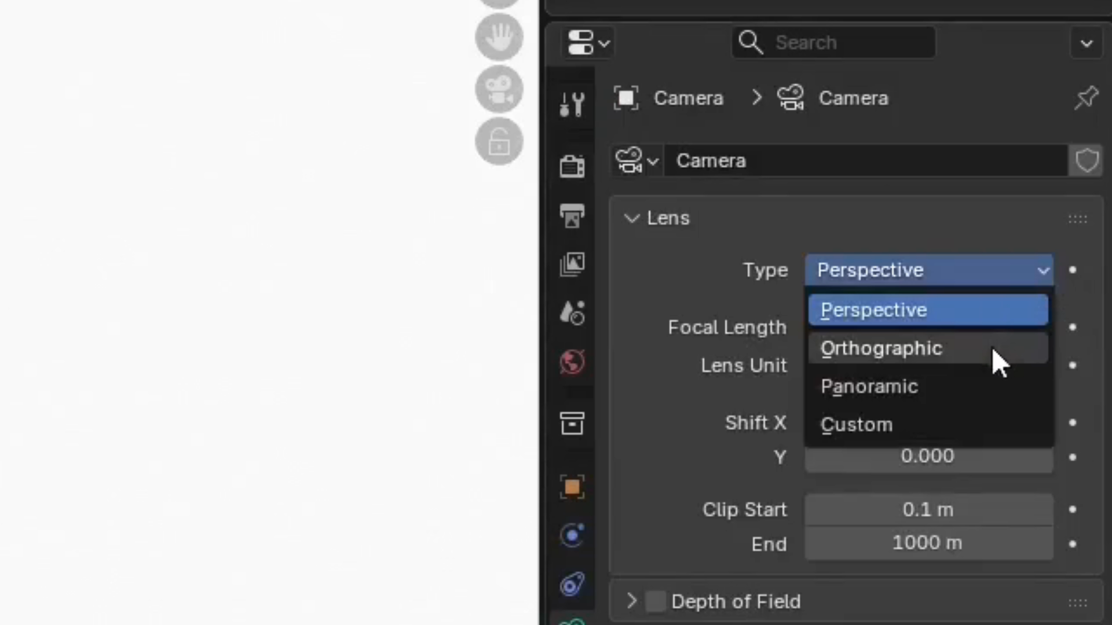Image resolution: width=1112 pixels, height=625 pixels.
Task: Open the Output properties tab
Action: pos(572,216)
